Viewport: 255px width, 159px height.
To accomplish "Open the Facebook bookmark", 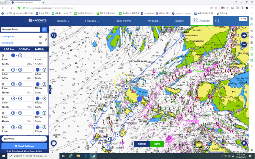I will pos(148,13).
